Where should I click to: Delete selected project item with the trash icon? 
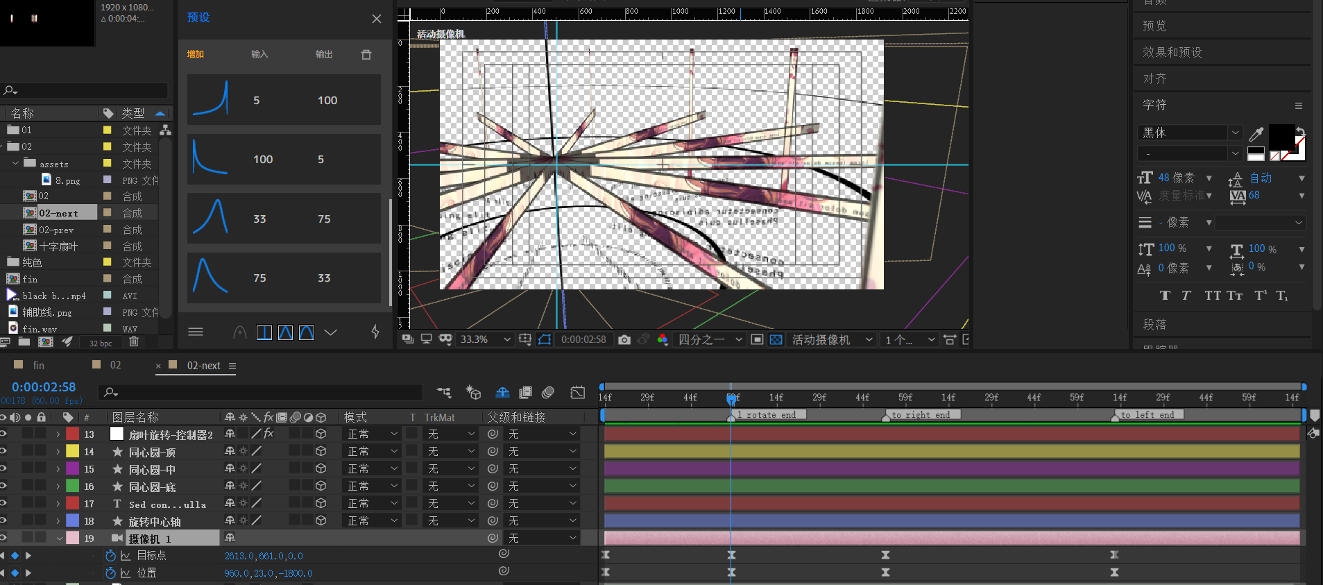[134, 341]
